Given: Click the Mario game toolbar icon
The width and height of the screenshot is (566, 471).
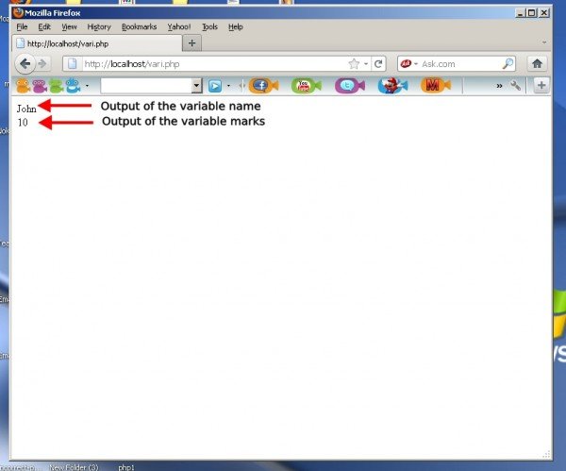Looking at the screenshot, I should click(x=389, y=86).
